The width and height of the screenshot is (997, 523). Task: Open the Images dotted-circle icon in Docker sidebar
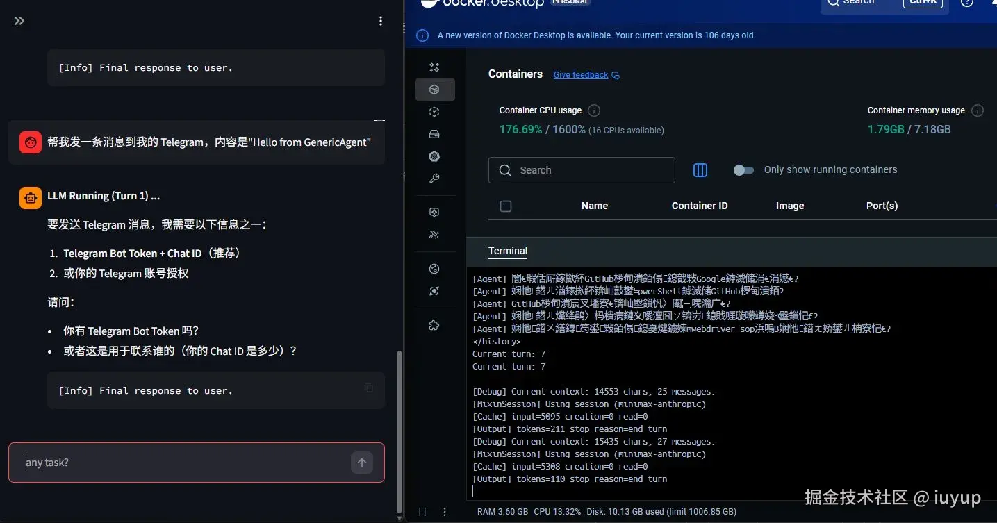coord(434,112)
